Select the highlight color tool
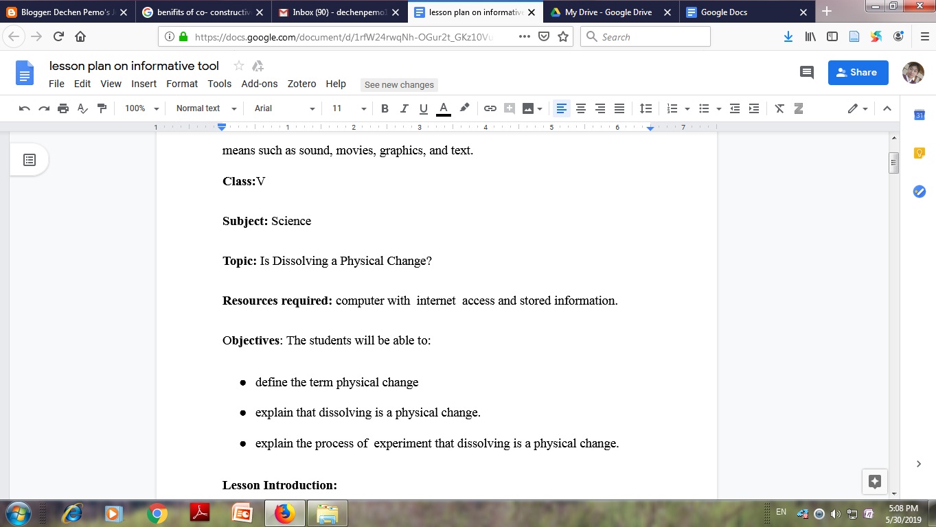 point(464,108)
